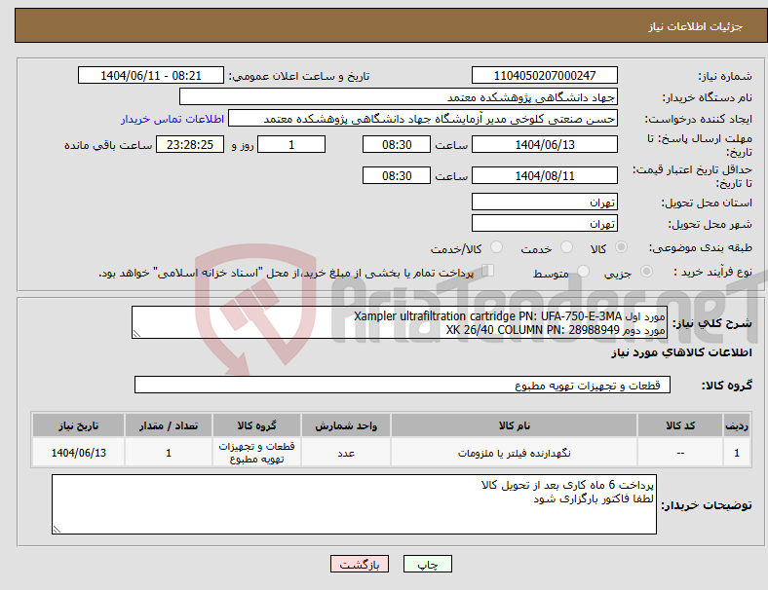Click the quantity cell 1 in table
Image resolution: width=768 pixels, height=590 pixels.
point(169,453)
